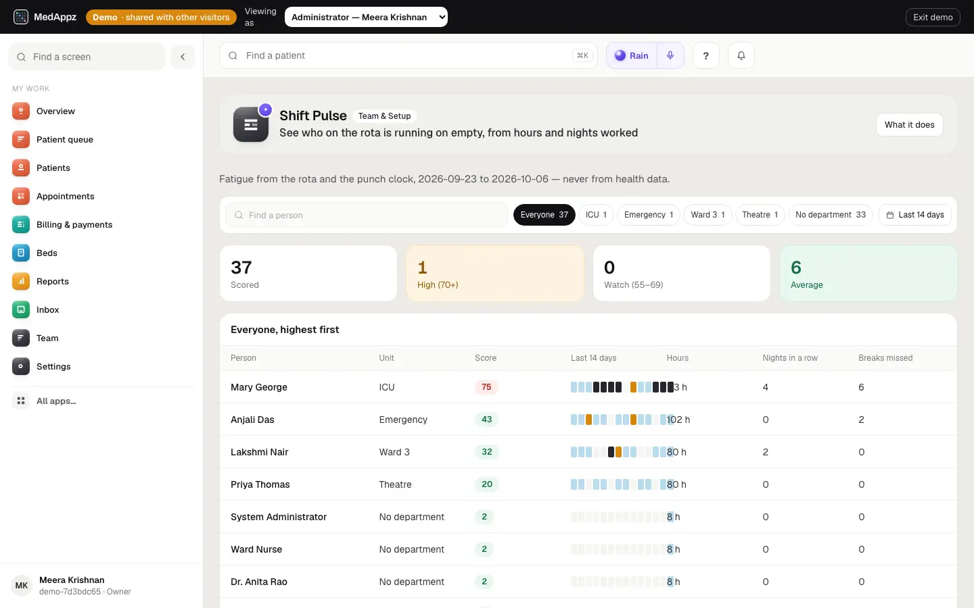
Task: Open Anjali Das's row
Action: (588, 420)
